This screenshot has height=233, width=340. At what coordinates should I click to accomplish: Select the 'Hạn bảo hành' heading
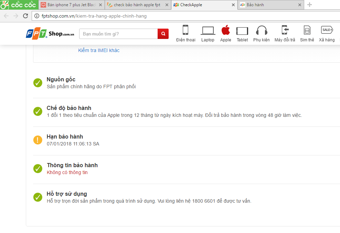pyautogui.click(x=65, y=136)
